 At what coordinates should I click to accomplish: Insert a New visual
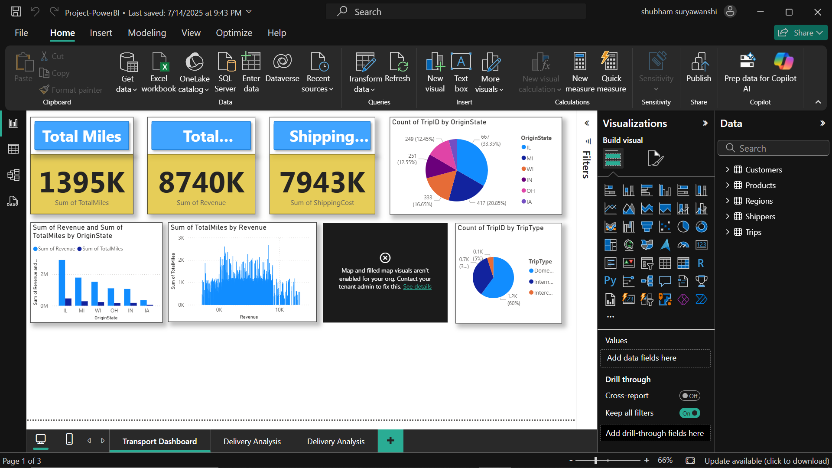pos(435,72)
